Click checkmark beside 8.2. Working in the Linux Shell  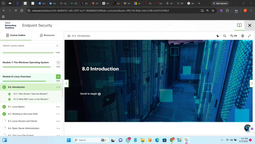tap(4, 114)
